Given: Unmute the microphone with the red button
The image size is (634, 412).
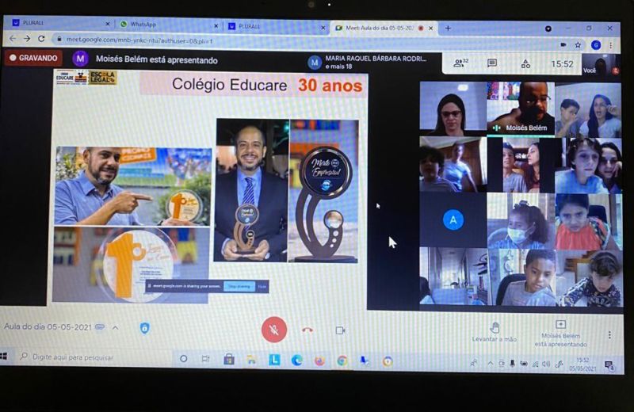Looking at the screenshot, I should 273,330.
